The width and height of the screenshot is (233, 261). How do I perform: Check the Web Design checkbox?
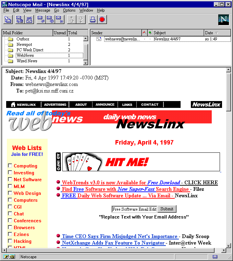10,193
